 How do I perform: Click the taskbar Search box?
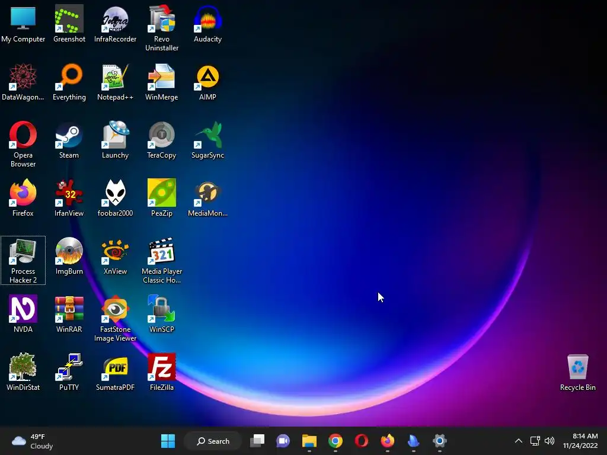click(x=213, y=441)
